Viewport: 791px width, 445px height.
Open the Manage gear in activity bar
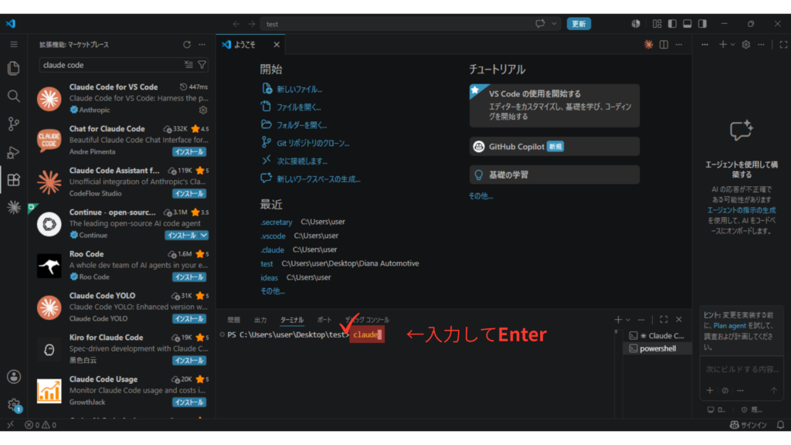(14, 404)
